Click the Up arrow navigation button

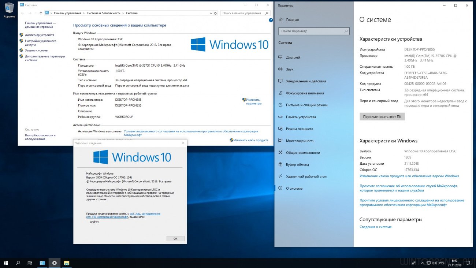(41, 13)
